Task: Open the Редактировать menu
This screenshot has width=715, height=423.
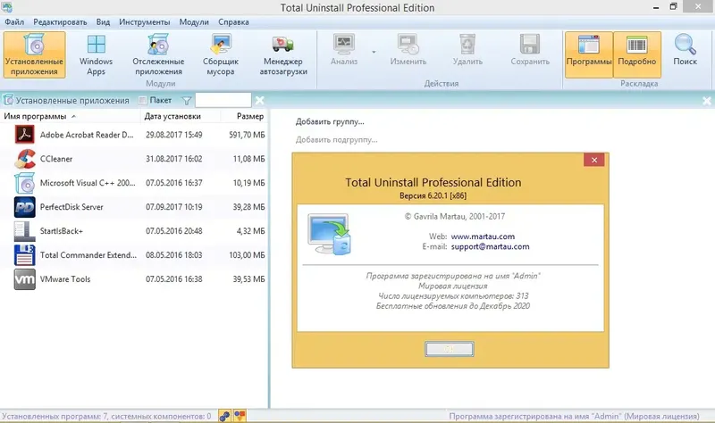Action: tap(60, 21)
